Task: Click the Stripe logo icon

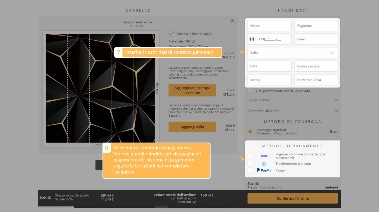Action: 264,156
